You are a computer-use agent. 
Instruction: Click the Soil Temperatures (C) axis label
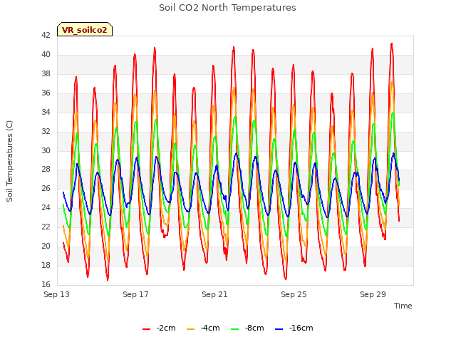9,161
